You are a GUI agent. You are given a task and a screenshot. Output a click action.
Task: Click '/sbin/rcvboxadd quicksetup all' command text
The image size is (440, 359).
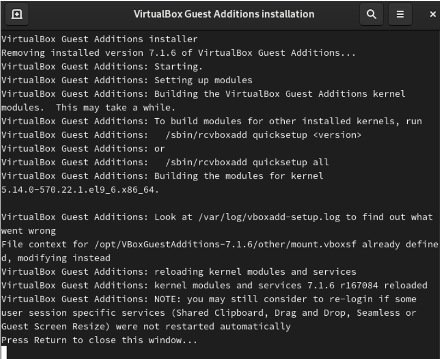[247, 163]
